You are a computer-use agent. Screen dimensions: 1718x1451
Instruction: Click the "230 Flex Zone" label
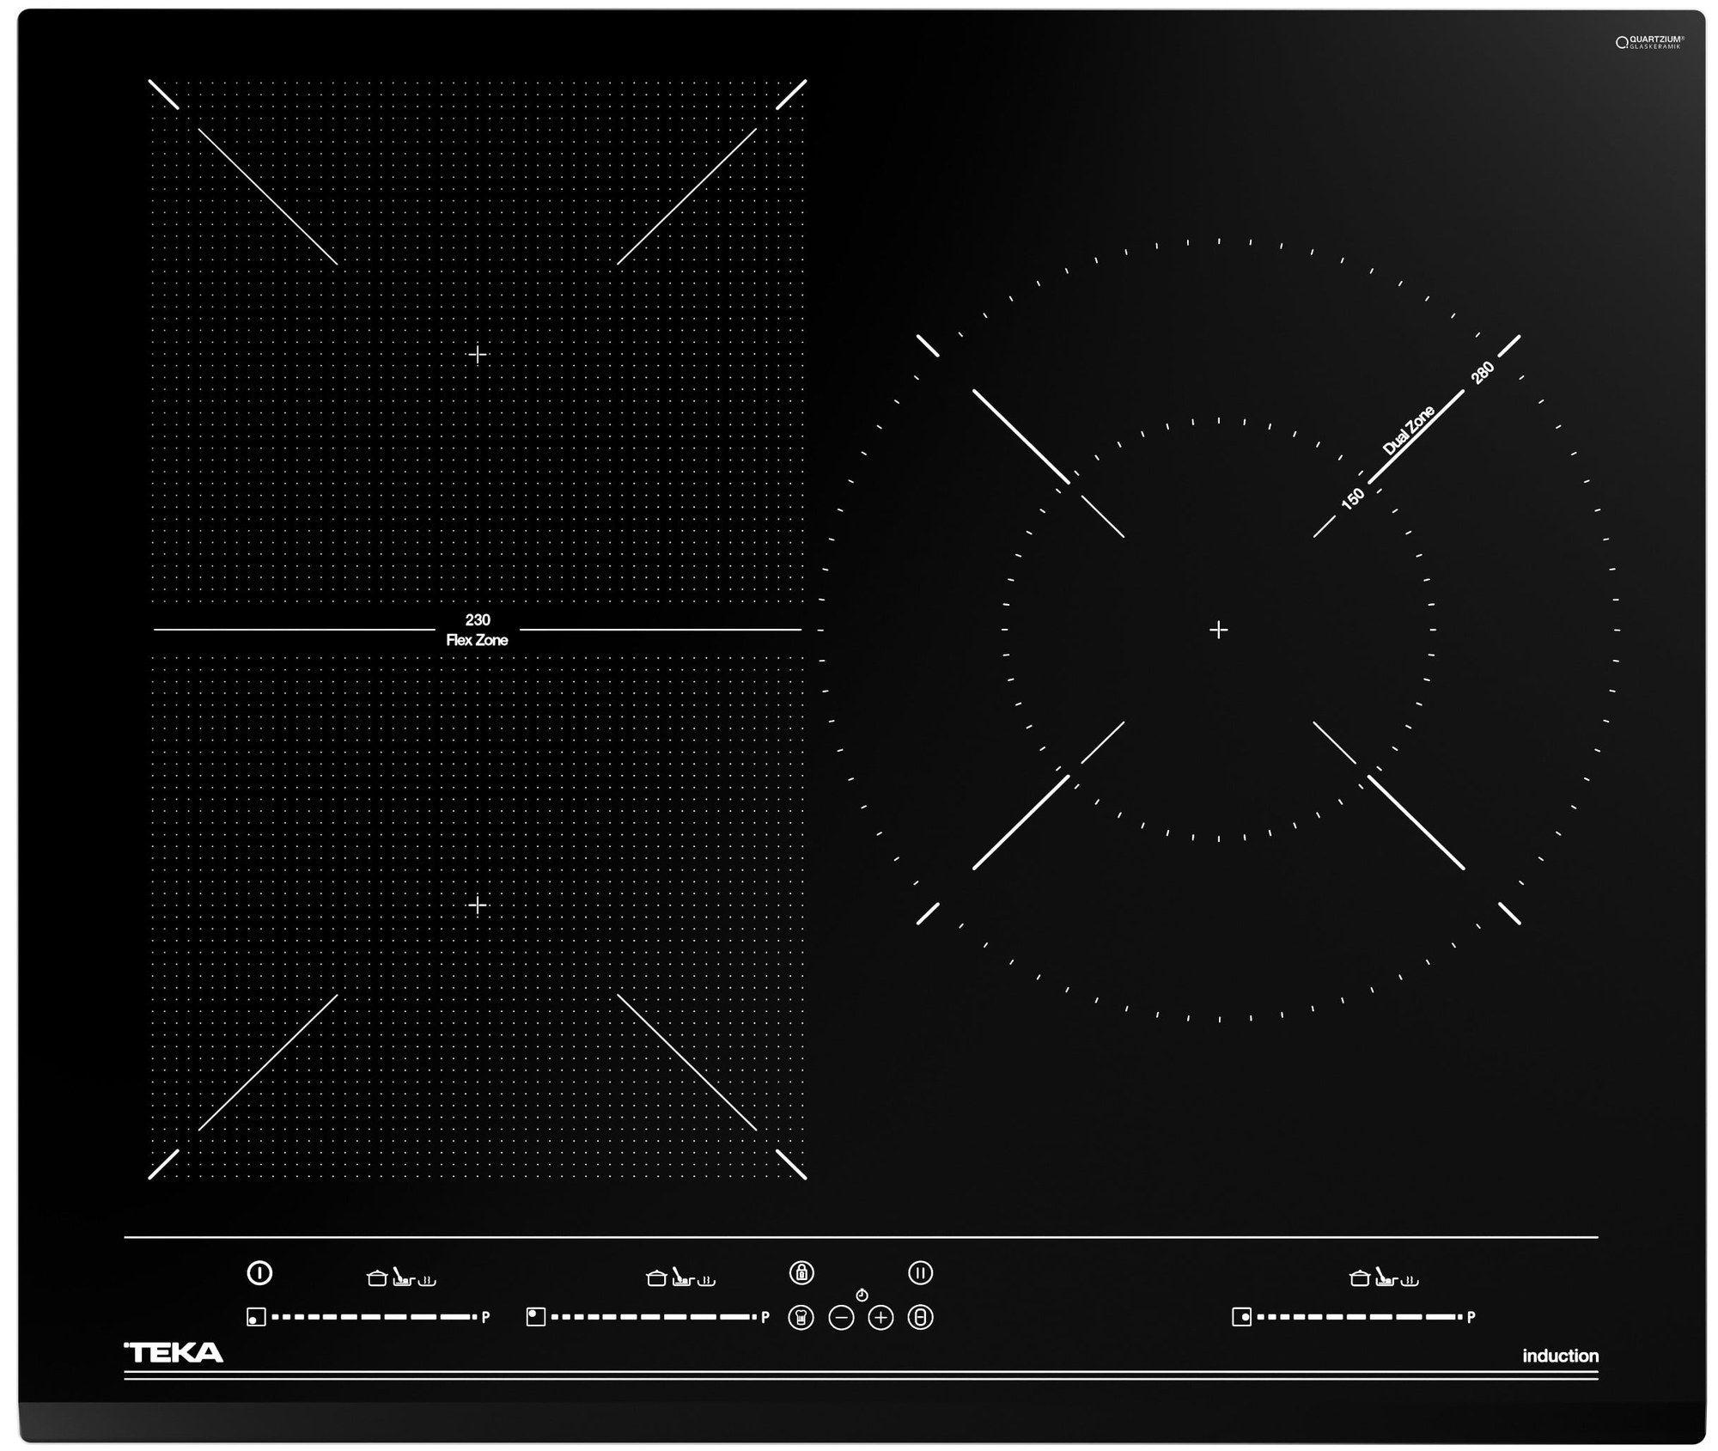pos(477,630)
